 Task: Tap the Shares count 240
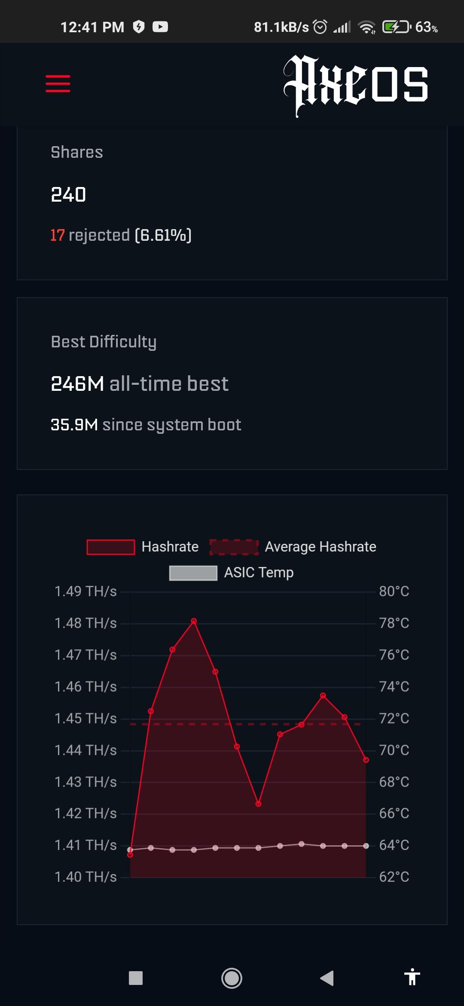click(x=68, y=195)
